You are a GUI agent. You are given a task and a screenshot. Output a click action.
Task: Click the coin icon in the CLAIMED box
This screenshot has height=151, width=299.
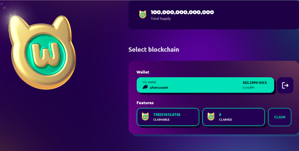pyautogui.click(x=211, y=116)
